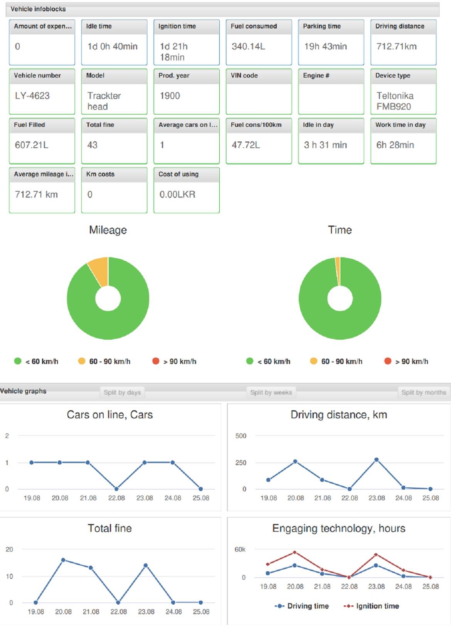Click the 23.08 point on Total fine chart
The height and width of the screenshot is (627, 451).
pyautogui.click(x=146, y=565)
